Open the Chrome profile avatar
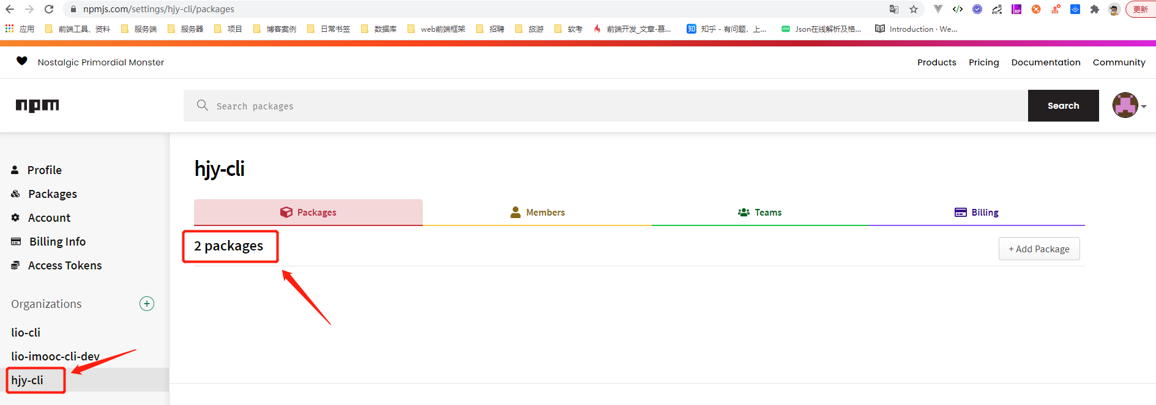The width and height of the screenshot is (1156, 405). [x=1114, y=9]
